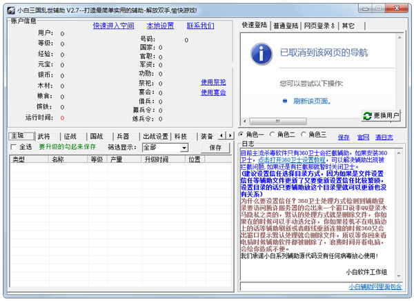Tick the 全选 checkbox
The image size is (414, 301).
point(12,148)
